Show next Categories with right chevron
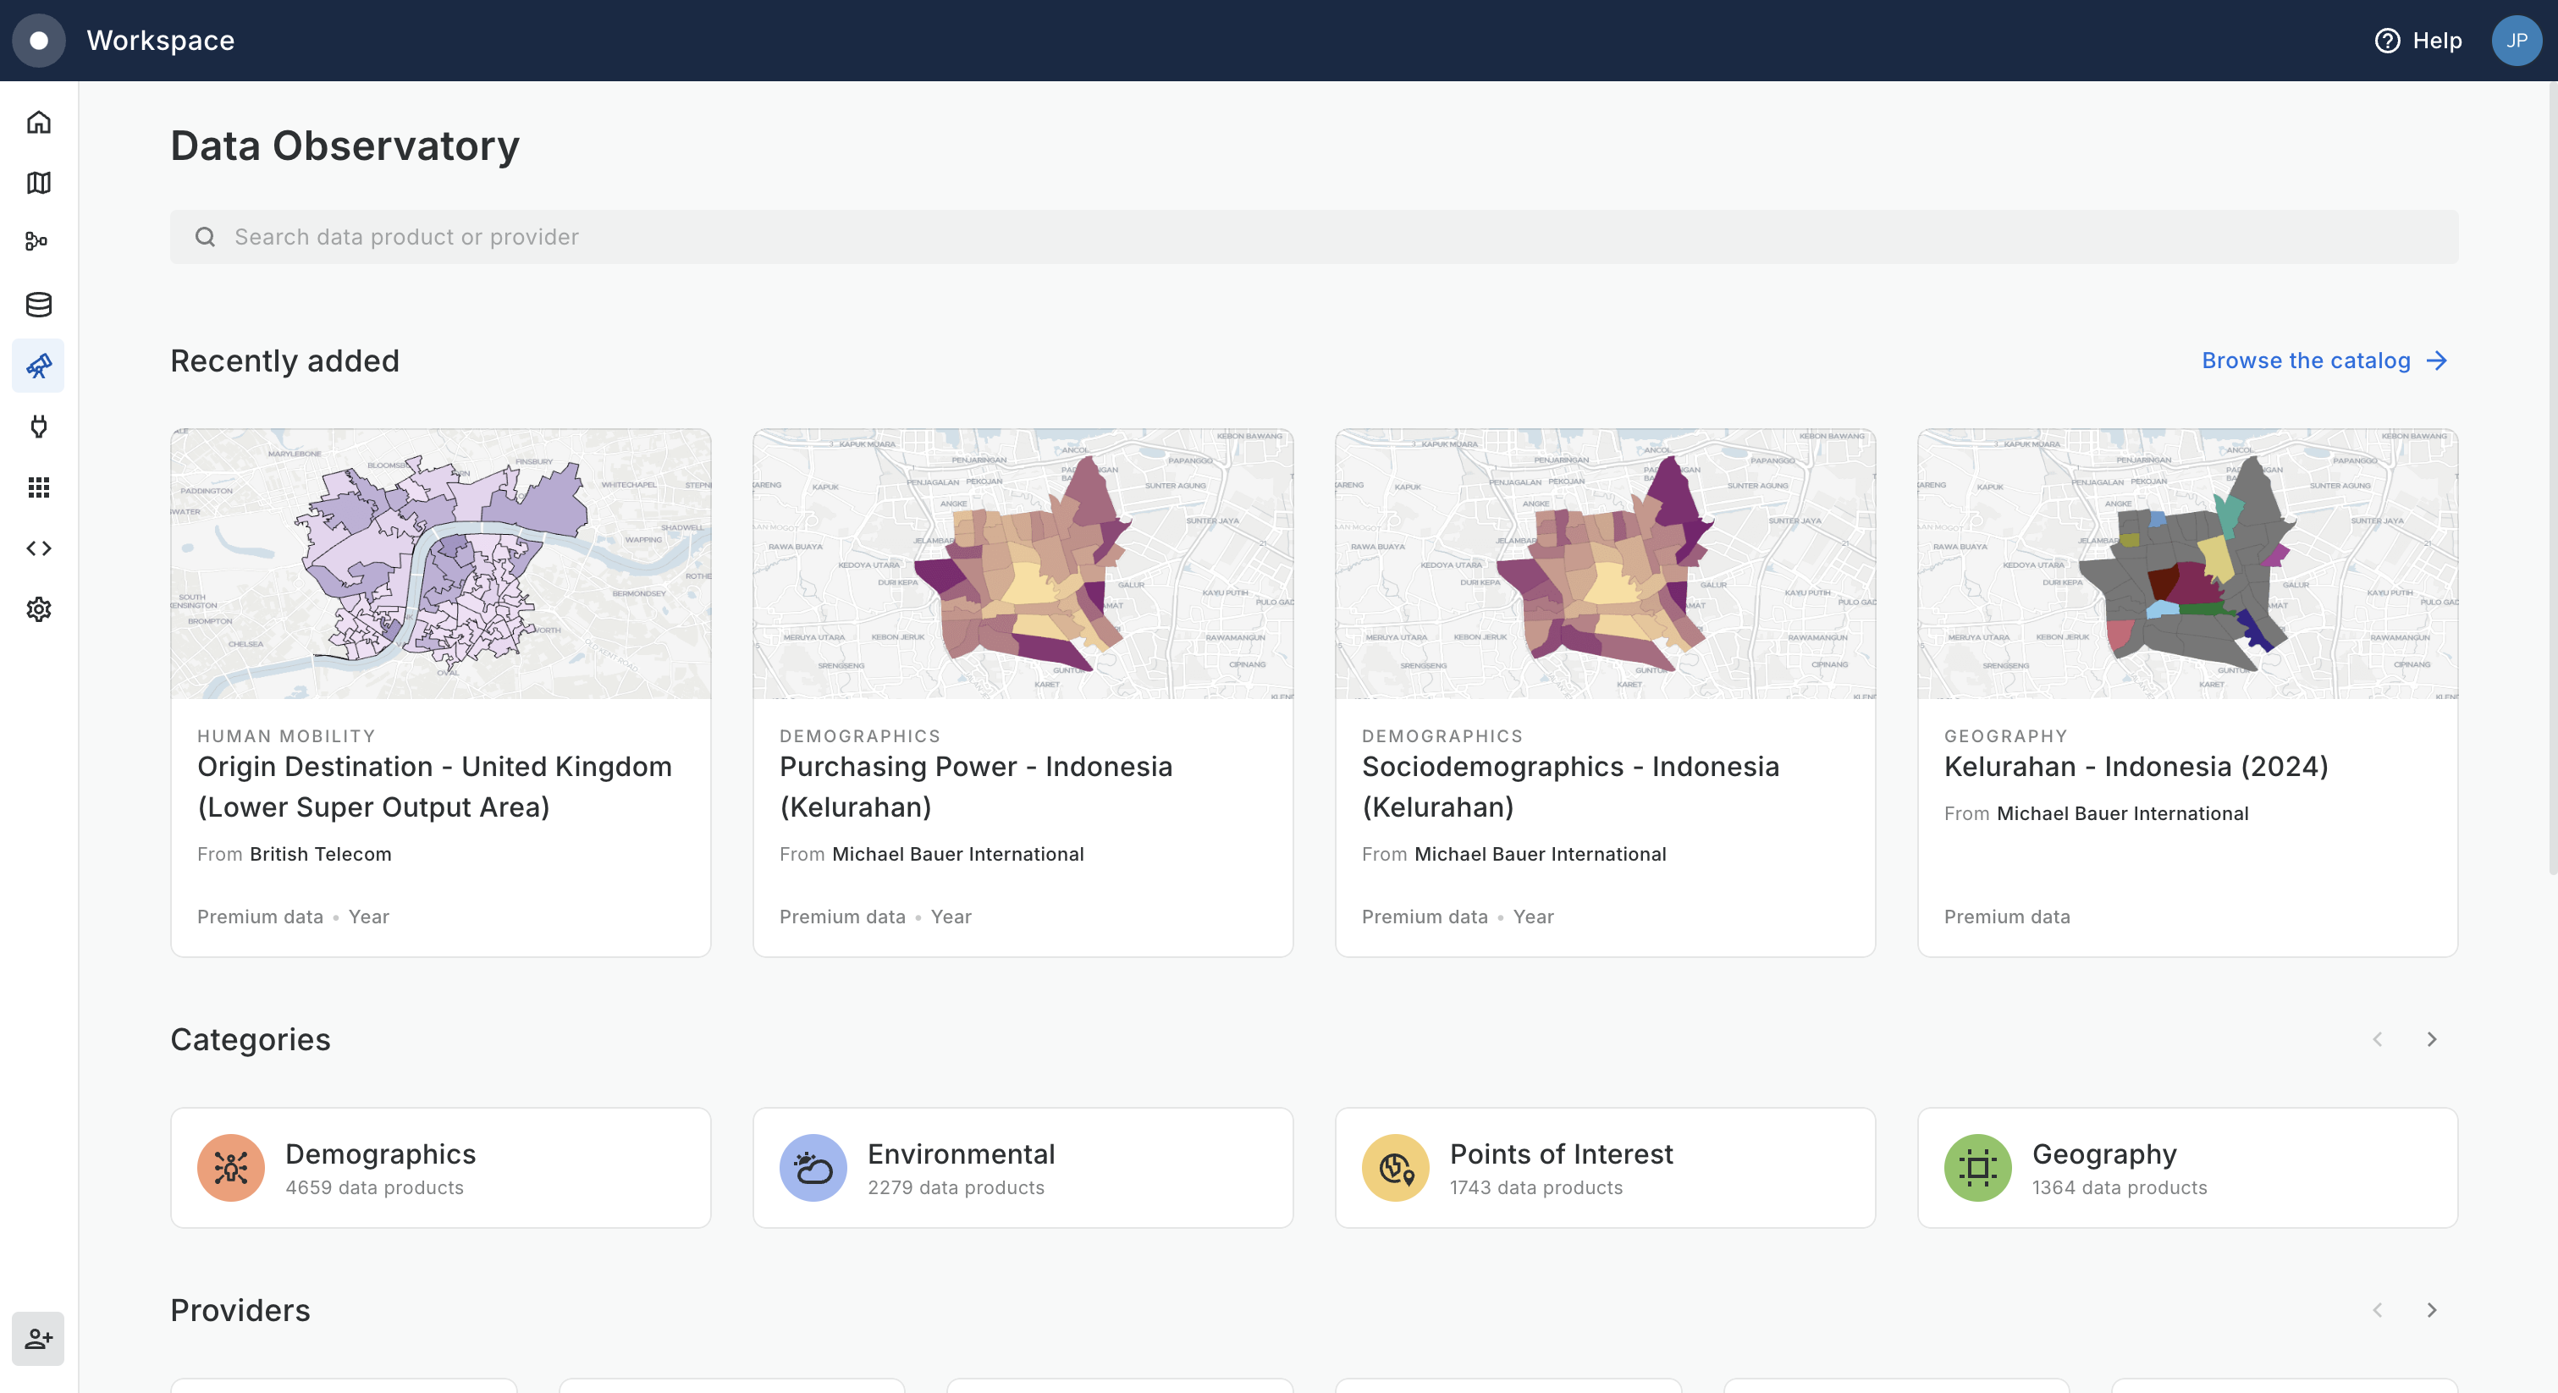The width and height of the screenshot is (2558, 1393). point(2431,1039)
